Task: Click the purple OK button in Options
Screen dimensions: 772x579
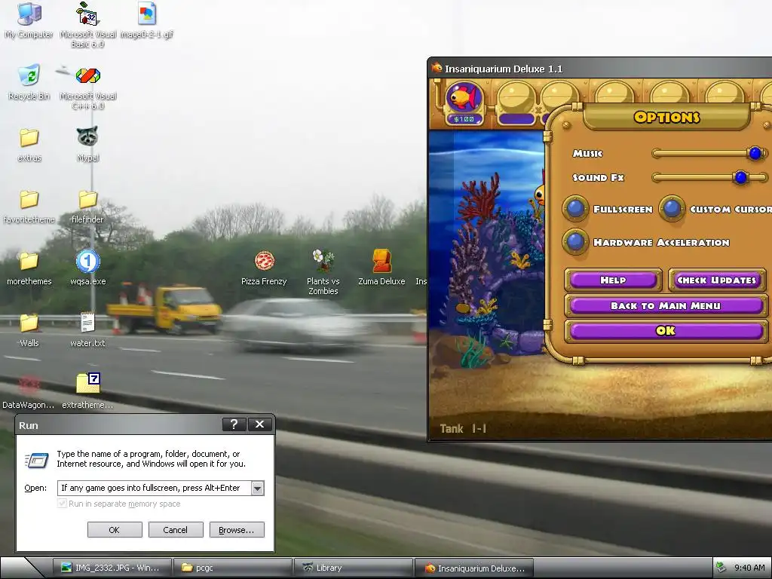Action: tap(666, 331)
